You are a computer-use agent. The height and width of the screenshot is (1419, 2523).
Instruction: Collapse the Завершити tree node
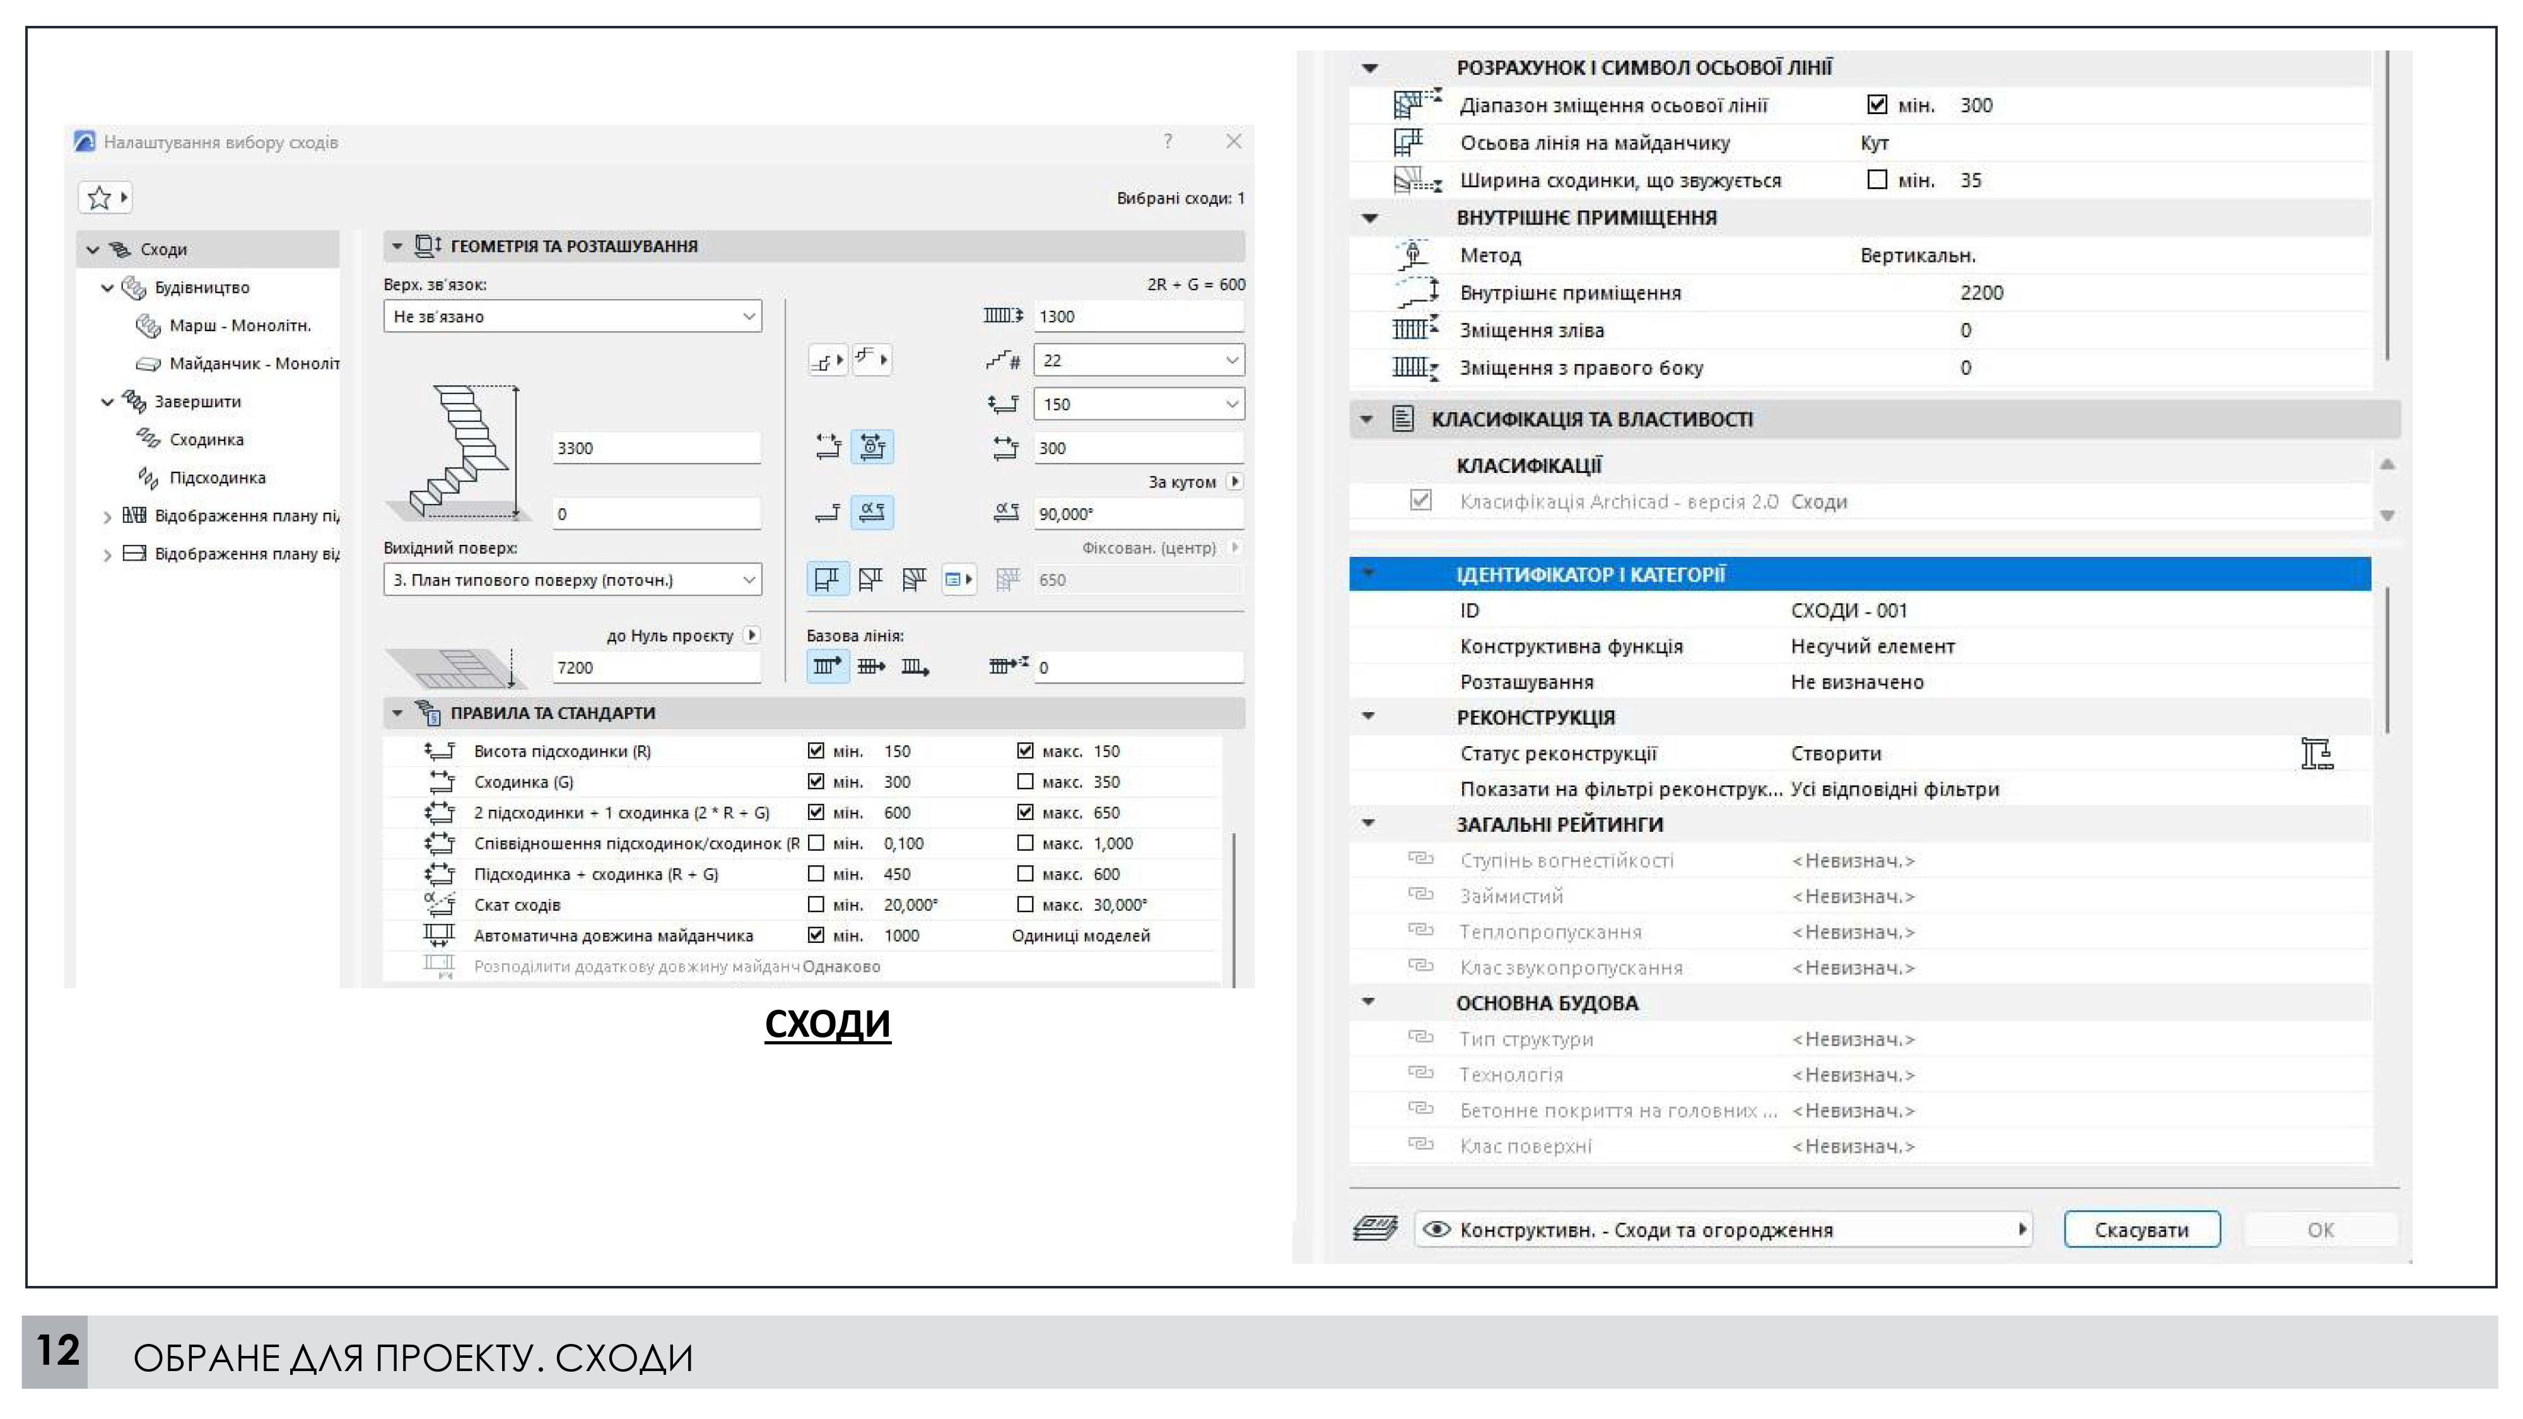108,402
